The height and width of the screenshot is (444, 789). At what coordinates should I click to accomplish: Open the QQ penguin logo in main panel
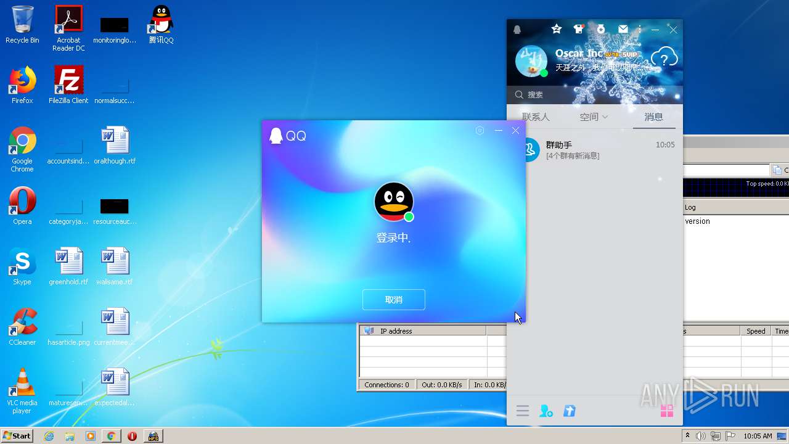point(517,30)
